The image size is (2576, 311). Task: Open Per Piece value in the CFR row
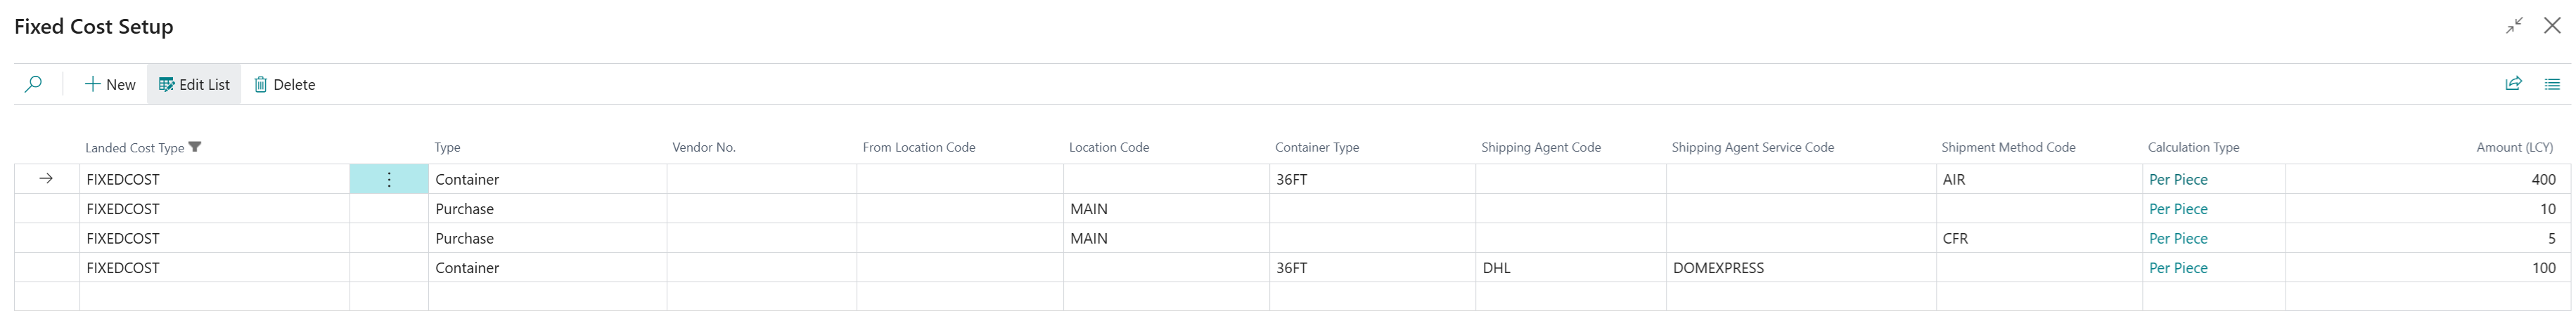(x=2178, y=238)
